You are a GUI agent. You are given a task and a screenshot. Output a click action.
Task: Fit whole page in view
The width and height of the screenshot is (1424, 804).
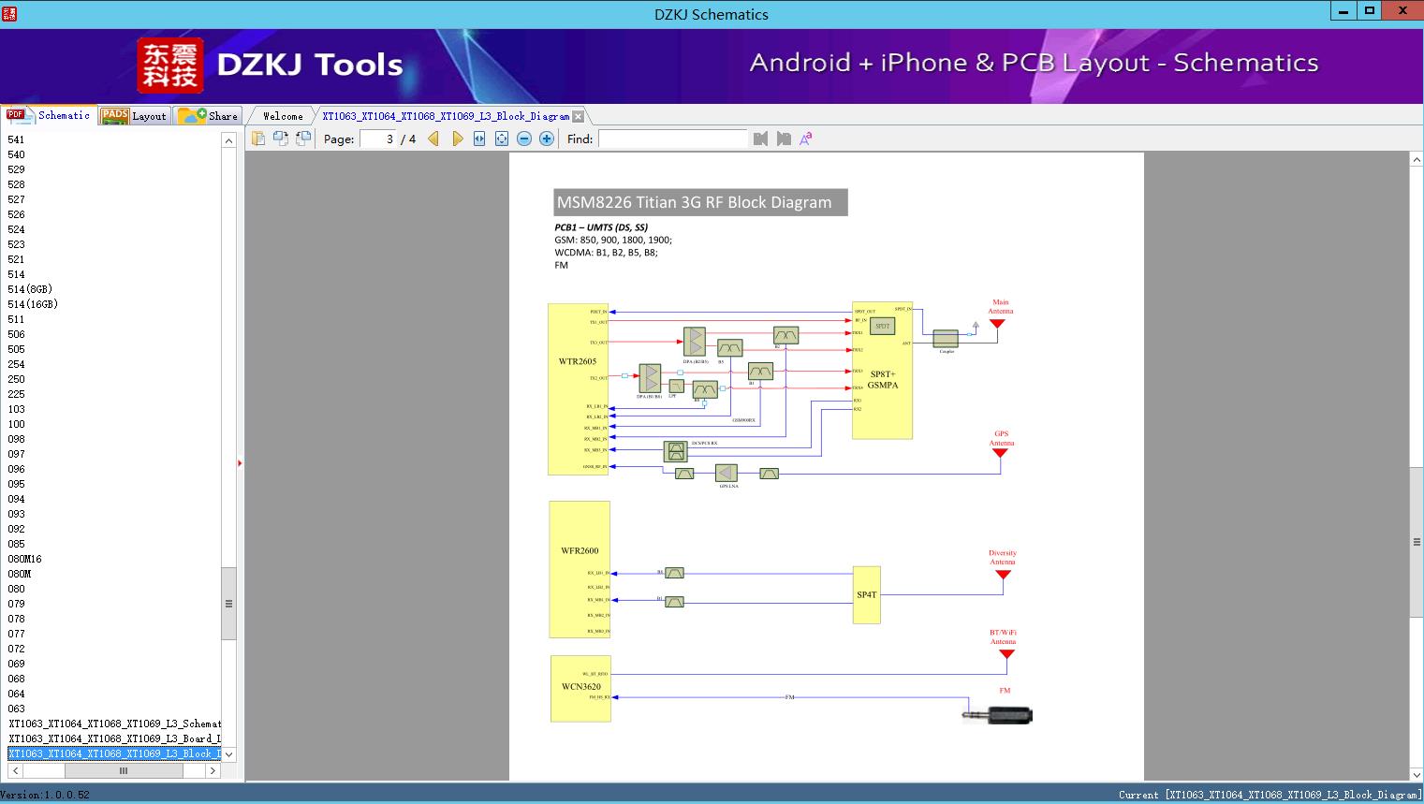(502, 139)
